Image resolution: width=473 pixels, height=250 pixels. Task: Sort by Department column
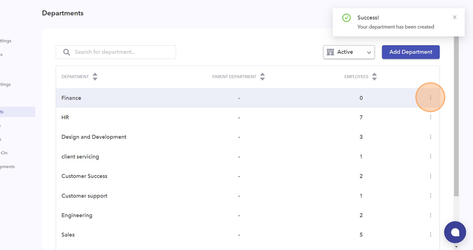click(95, 77)
